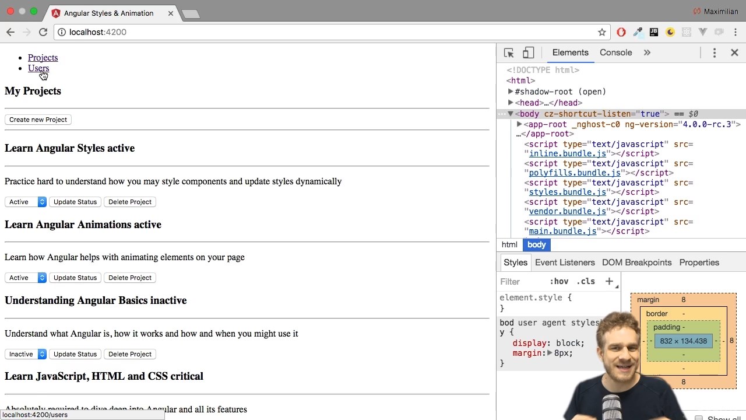Click the Create new Project button
The height and width of the screenshot is (420, 746).
point(38,120)
